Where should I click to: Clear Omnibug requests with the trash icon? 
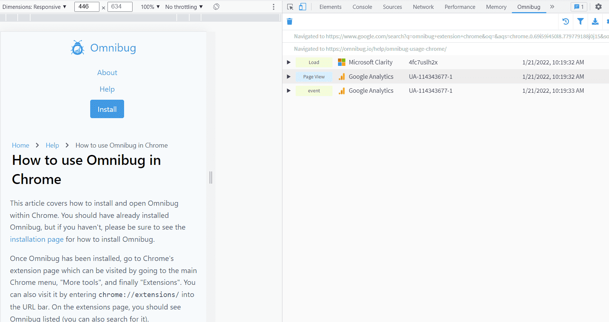[x=289, y=21]
